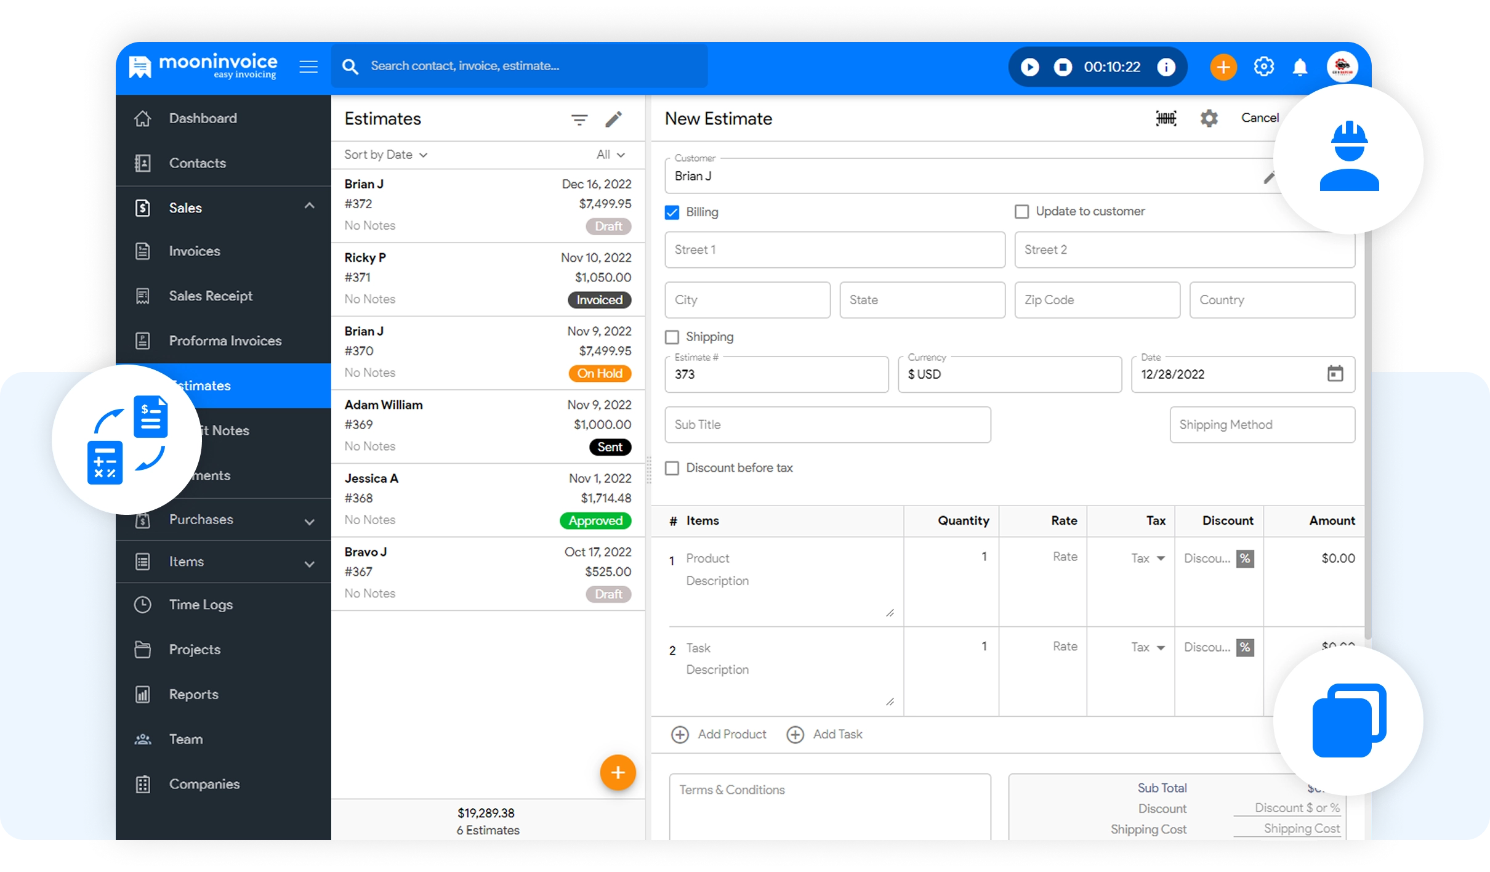Enable the Shipping checkbox

pos(672,337)
